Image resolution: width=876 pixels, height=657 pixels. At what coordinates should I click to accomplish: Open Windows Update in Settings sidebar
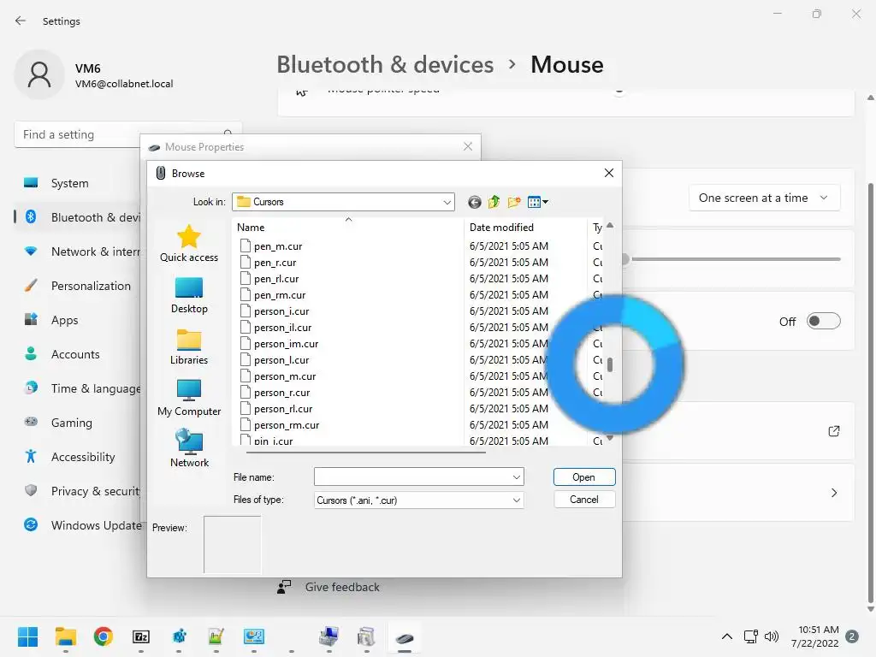[82, 525]
